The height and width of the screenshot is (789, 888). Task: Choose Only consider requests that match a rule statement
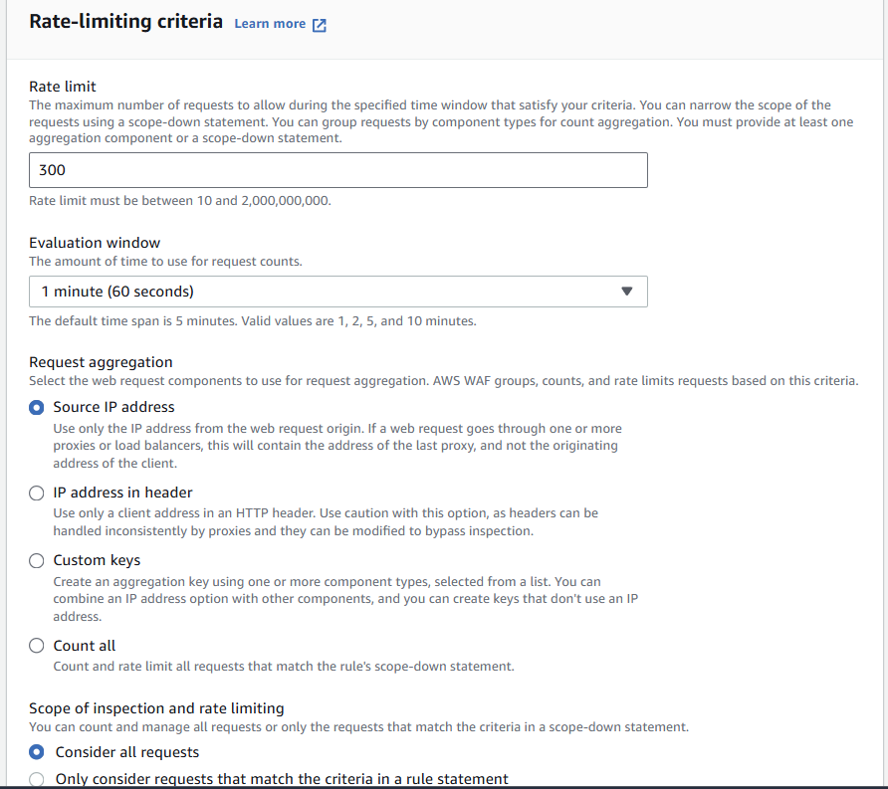click(x=36, y=779)
